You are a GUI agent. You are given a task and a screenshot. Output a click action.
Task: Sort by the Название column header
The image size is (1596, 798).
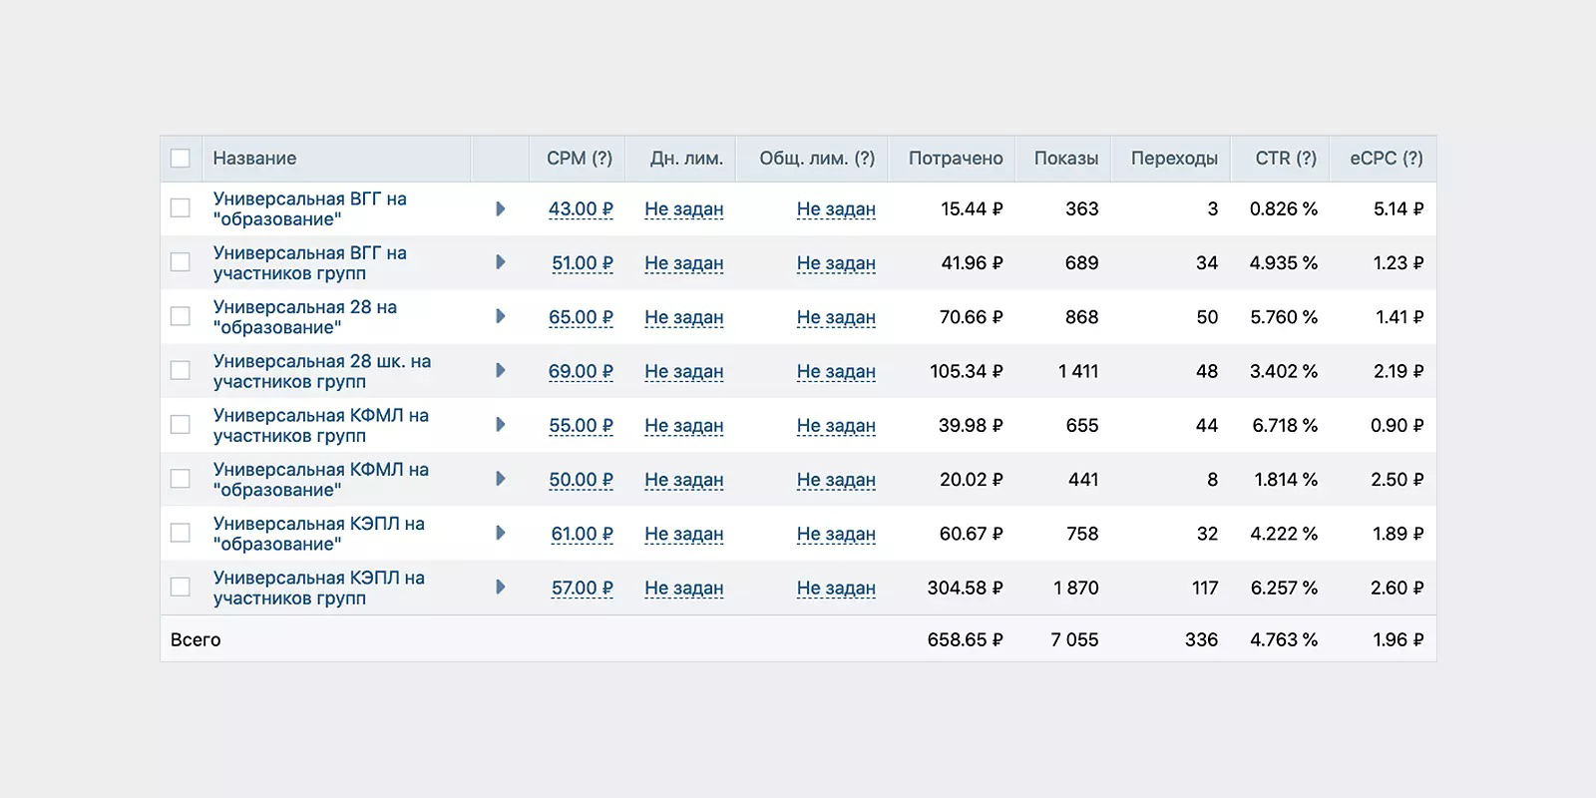[x=254, y=158]
